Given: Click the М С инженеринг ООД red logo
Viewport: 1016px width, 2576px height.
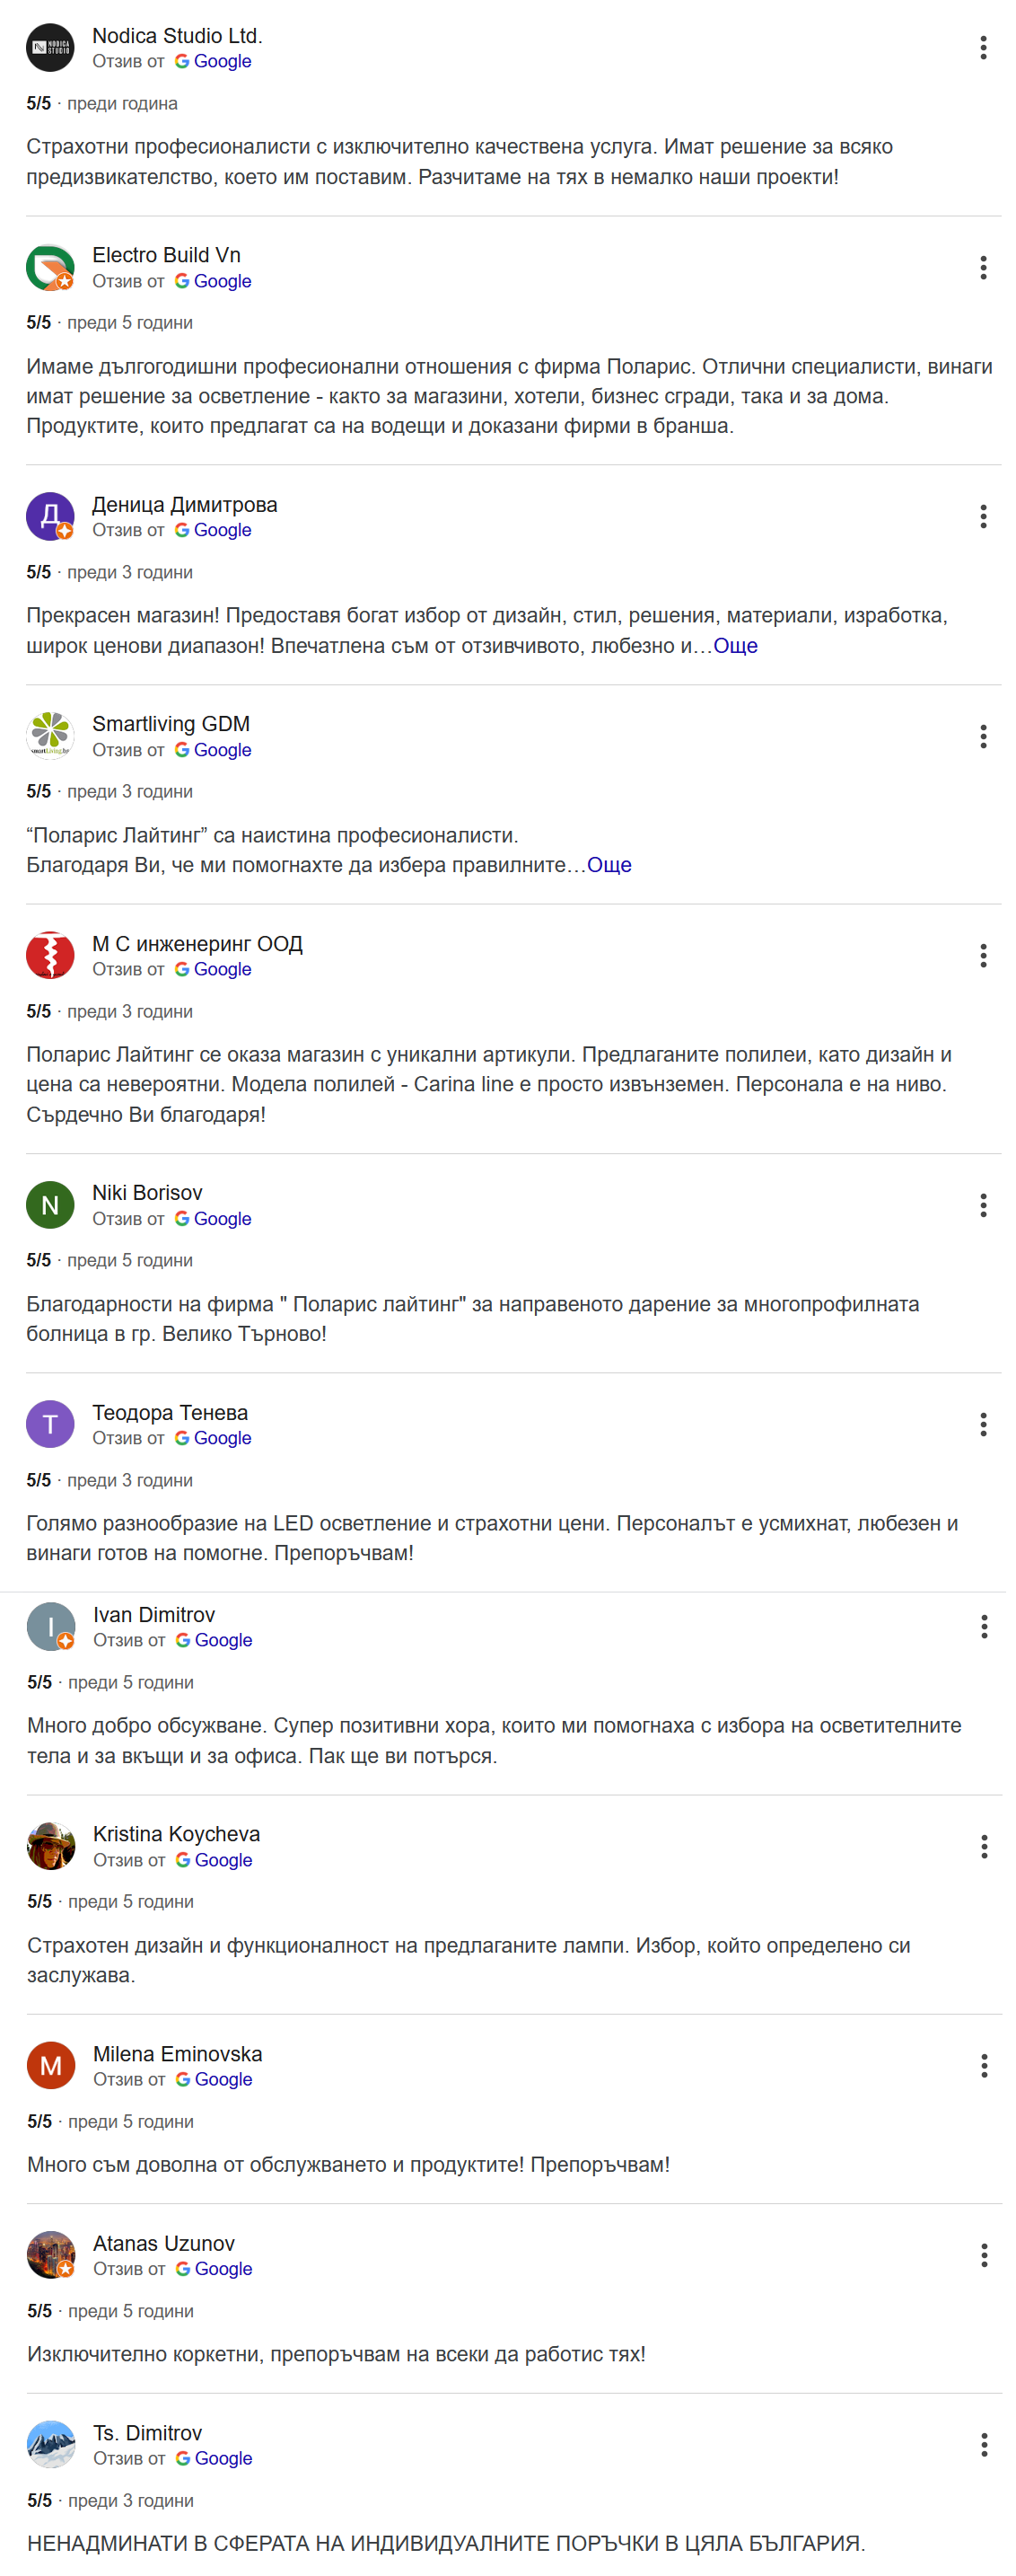Looking at the screenshot, I should click(x=50, y=954).
